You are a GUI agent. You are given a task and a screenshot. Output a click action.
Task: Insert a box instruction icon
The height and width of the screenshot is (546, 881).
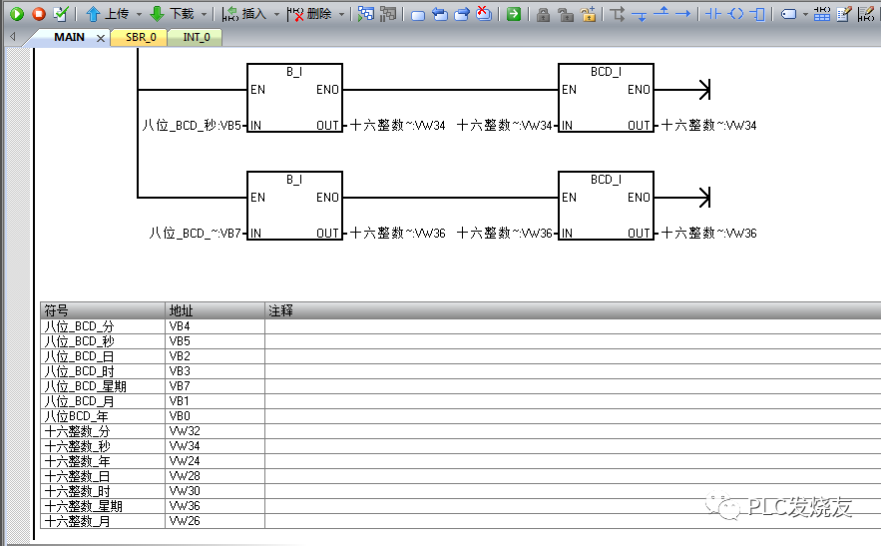tap(757, 14)
